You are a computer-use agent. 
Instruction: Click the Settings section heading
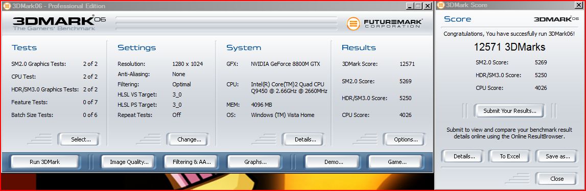pos(137,47)
